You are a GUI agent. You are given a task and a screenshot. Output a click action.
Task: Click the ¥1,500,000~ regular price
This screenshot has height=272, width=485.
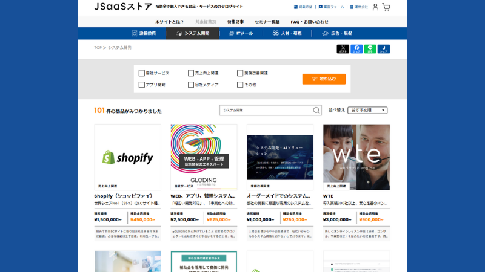(108, 219)
